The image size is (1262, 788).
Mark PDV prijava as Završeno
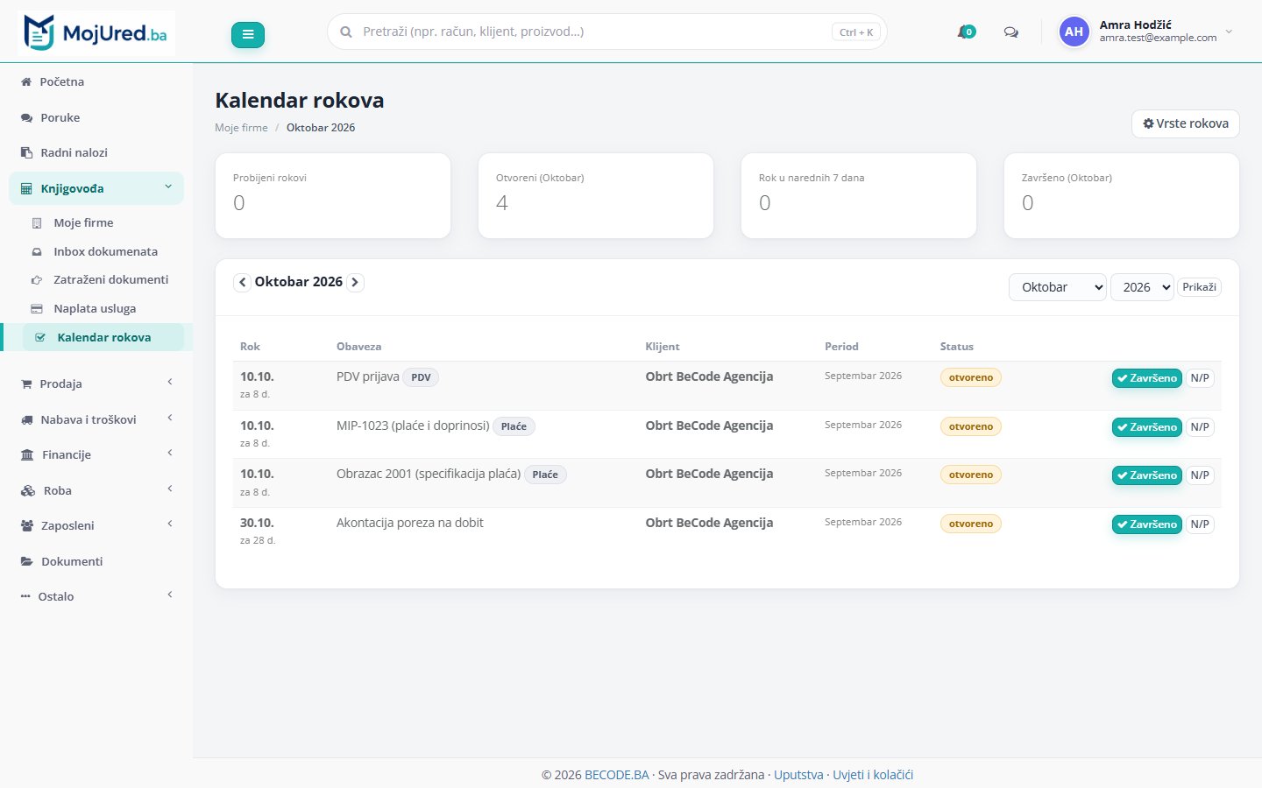coord(1147,378)
